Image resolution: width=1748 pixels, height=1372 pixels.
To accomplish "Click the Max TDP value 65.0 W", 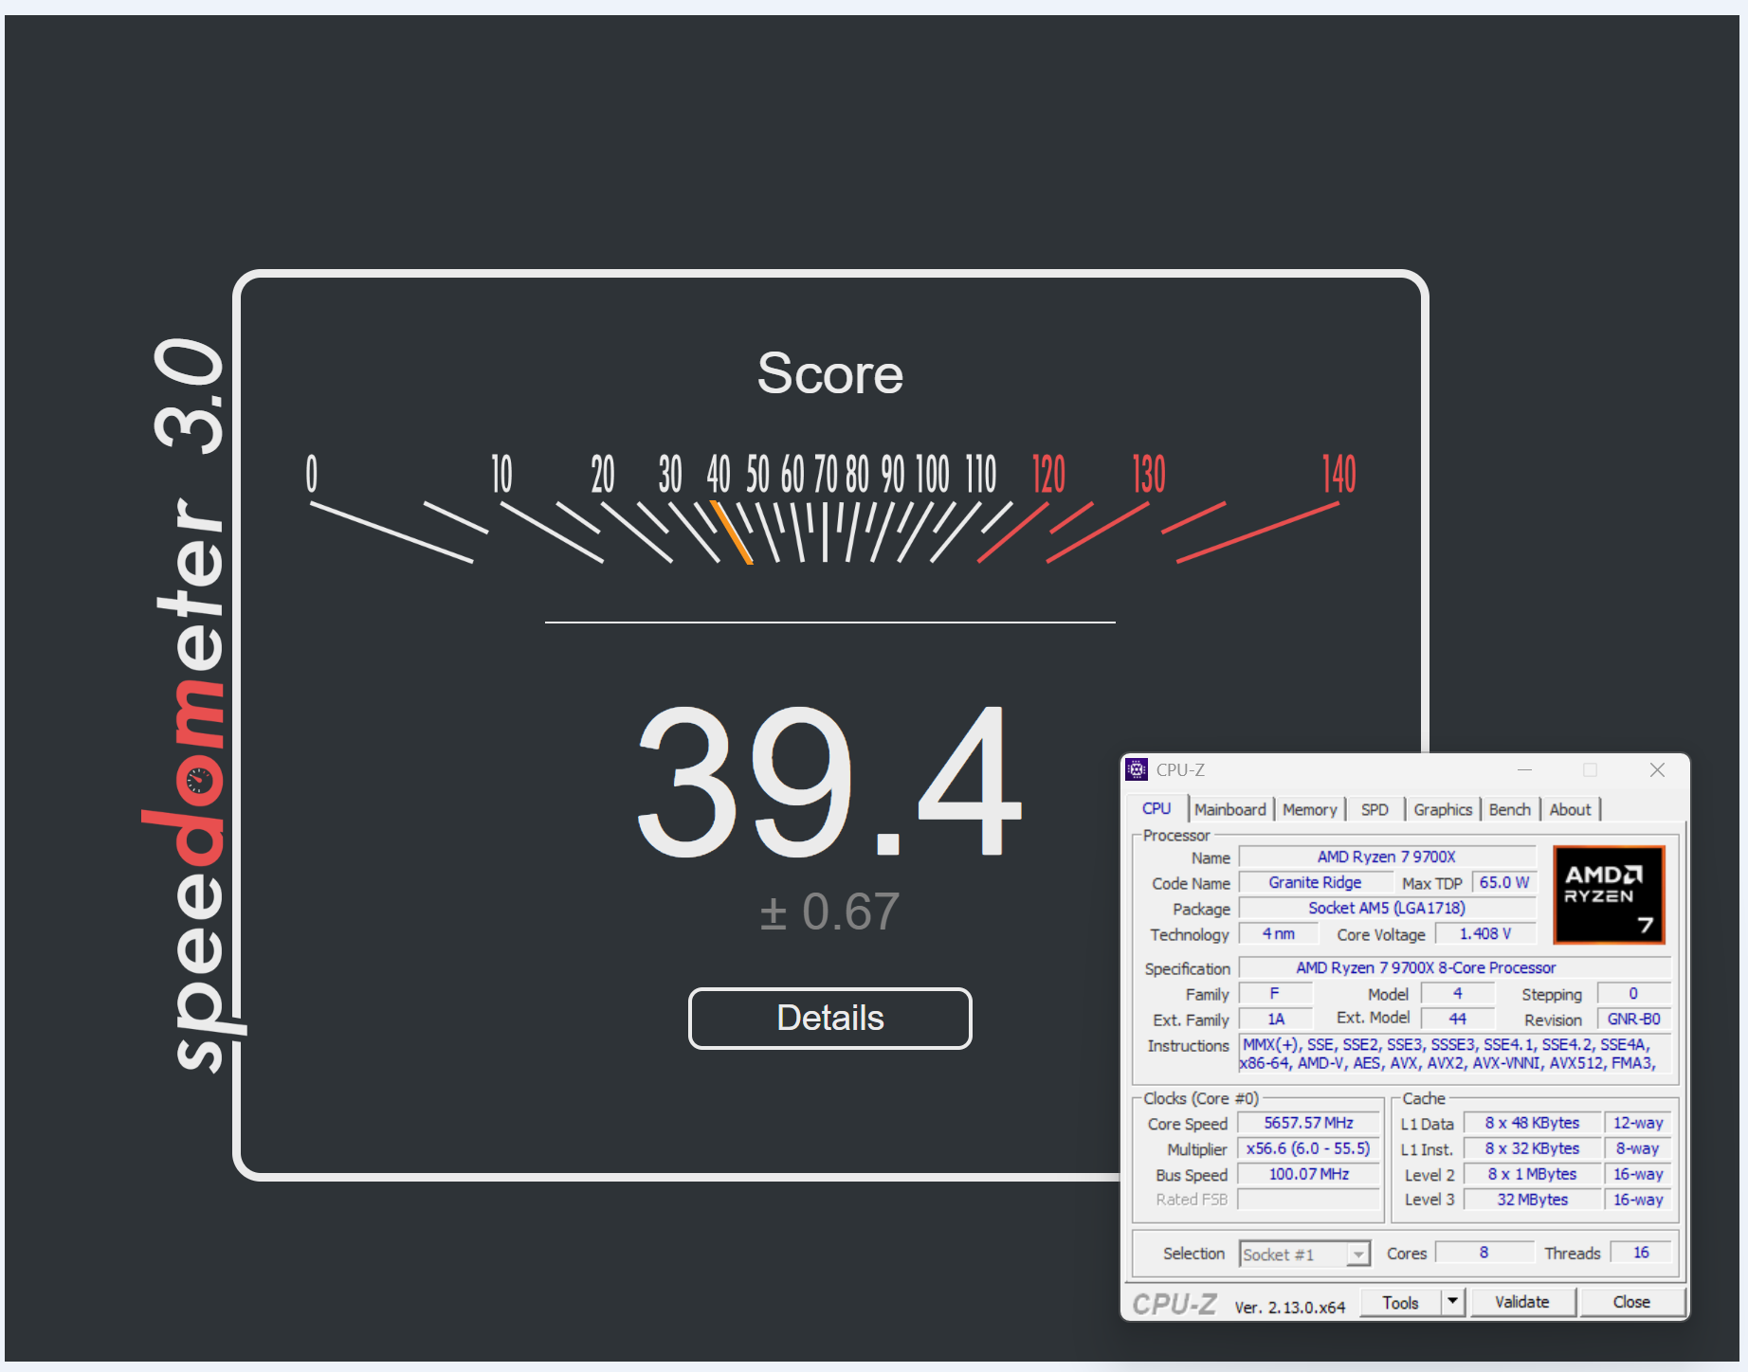I will pos(1504,882).
